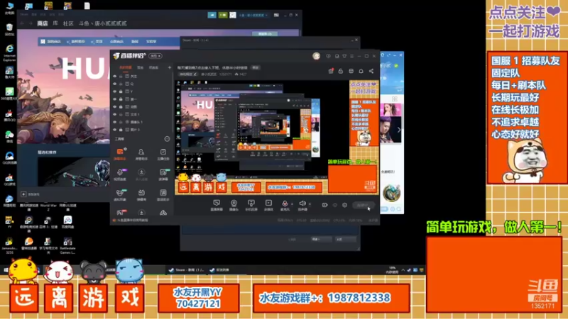Click the blue announcement icon in Steam header
The height and width of the screenshot is (319, 568).
(x=212, y=15)
